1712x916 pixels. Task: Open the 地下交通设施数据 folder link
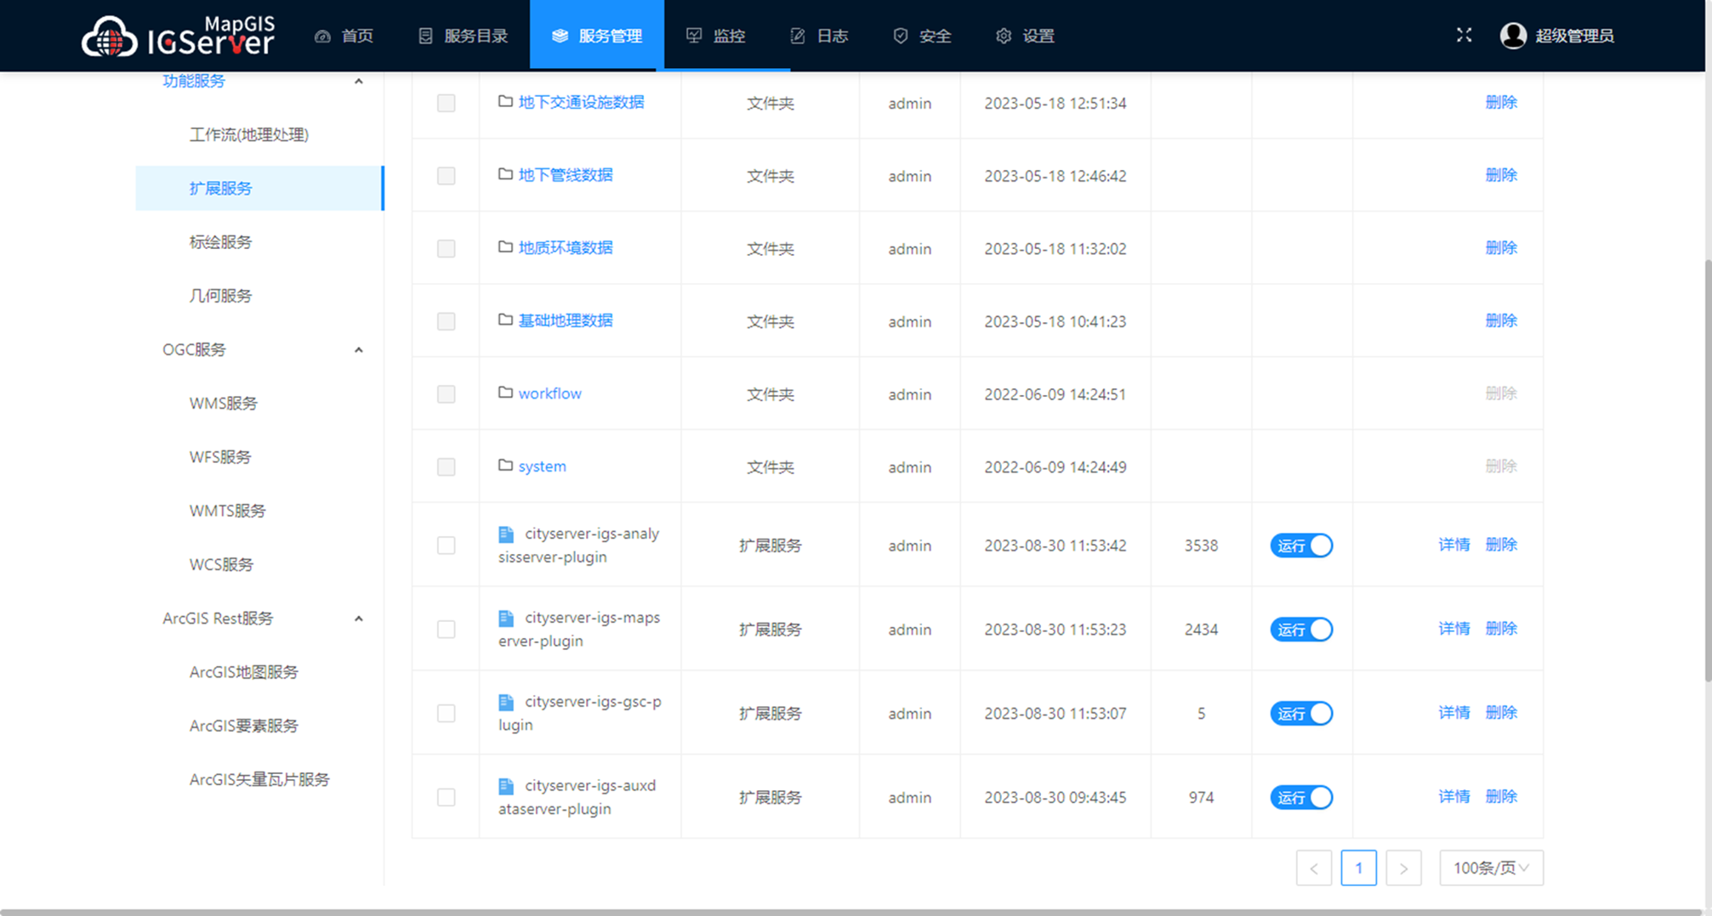[x=581, y=102]
